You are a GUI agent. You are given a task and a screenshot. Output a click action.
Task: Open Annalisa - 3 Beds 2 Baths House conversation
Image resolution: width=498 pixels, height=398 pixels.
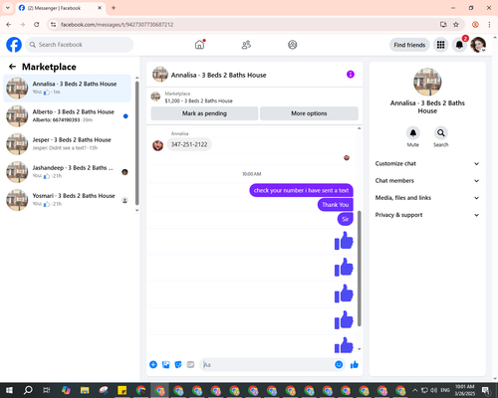[x=67, y=89]
